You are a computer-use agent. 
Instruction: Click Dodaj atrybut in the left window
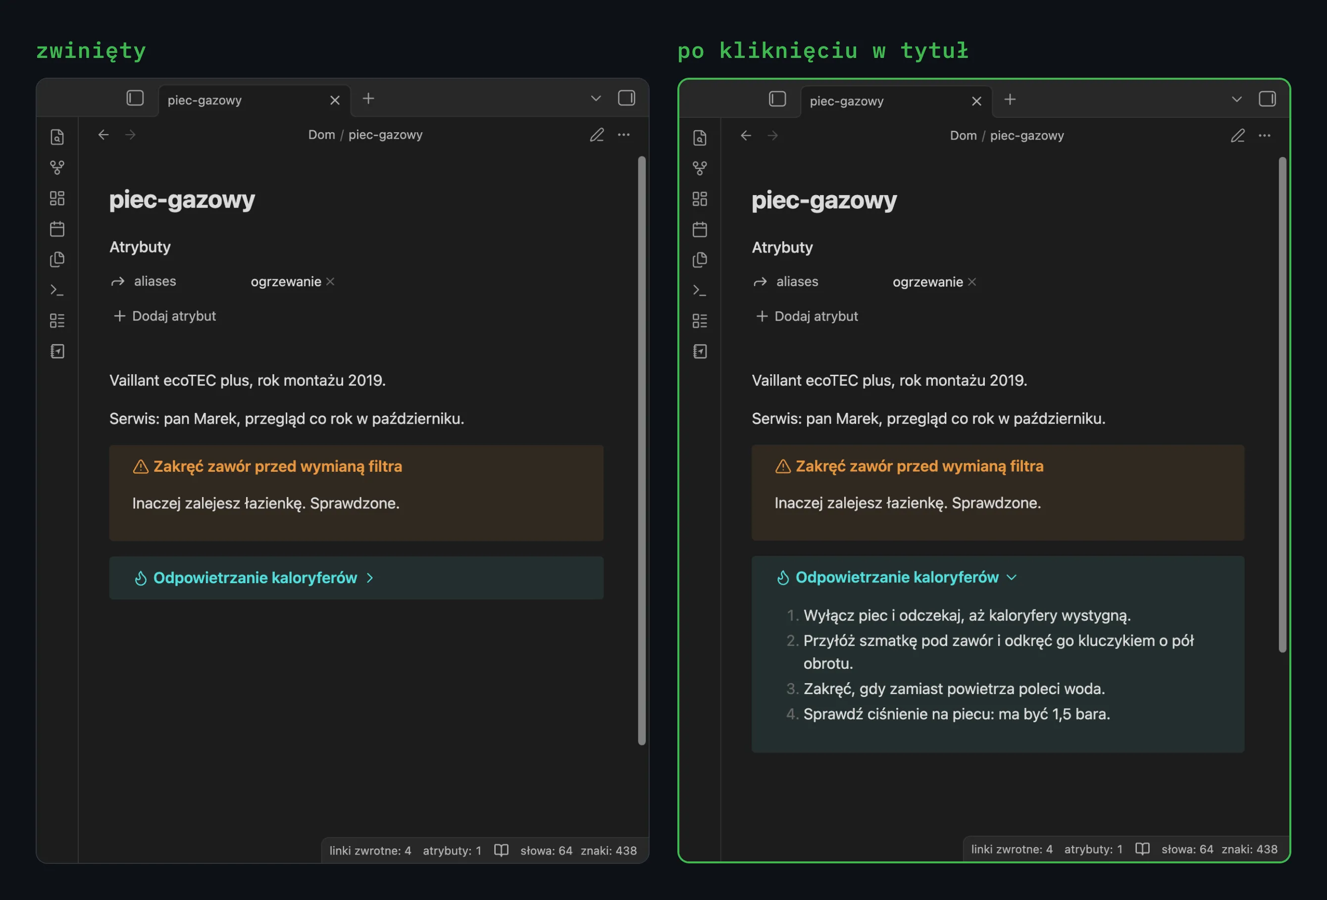(165, 316)
